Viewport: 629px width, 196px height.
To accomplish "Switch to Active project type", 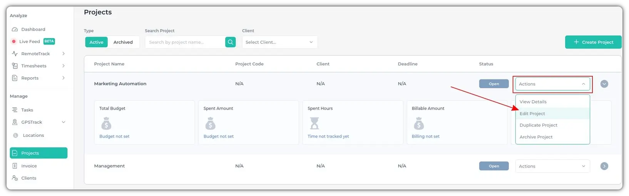I will [x=96, y=42].
